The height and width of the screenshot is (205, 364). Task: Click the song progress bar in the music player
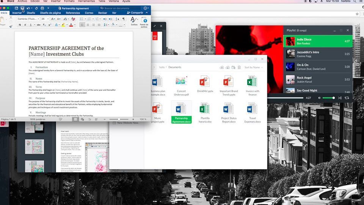[x=285, y=98]
